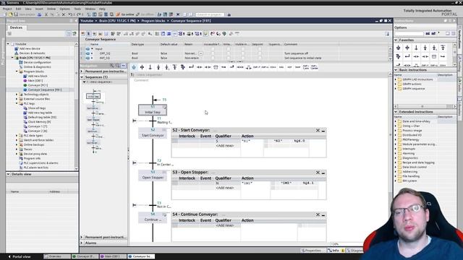This screenshot has height=260, width=463.
Task: Click Program blocks in the breadcrumb
Action: 153,21
